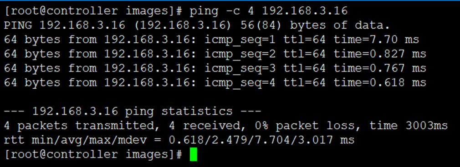Click 'icmp_seq=3' in the third reply
Viewport: 460px width, 167px height.
(x=240, y=69)
